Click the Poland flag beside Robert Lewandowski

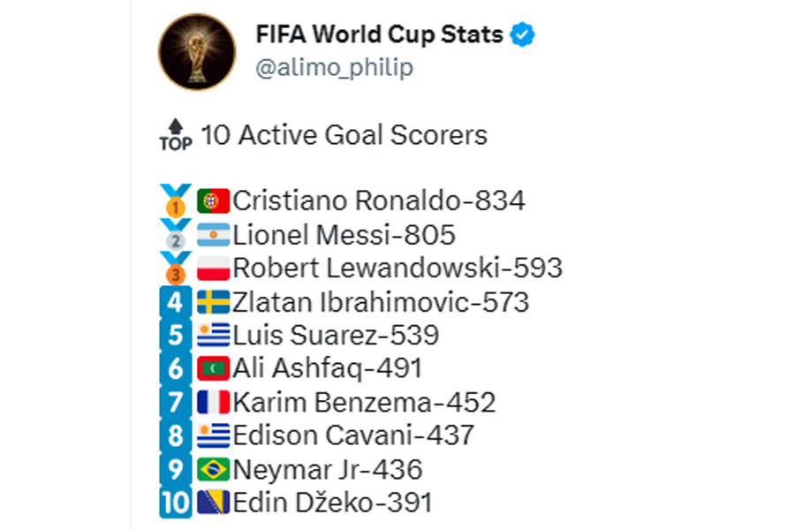coord(214,269)
